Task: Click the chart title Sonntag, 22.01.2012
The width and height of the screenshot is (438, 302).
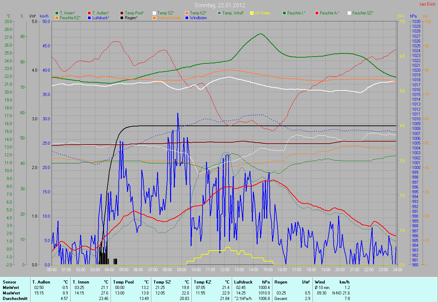Action: [219, 5]
